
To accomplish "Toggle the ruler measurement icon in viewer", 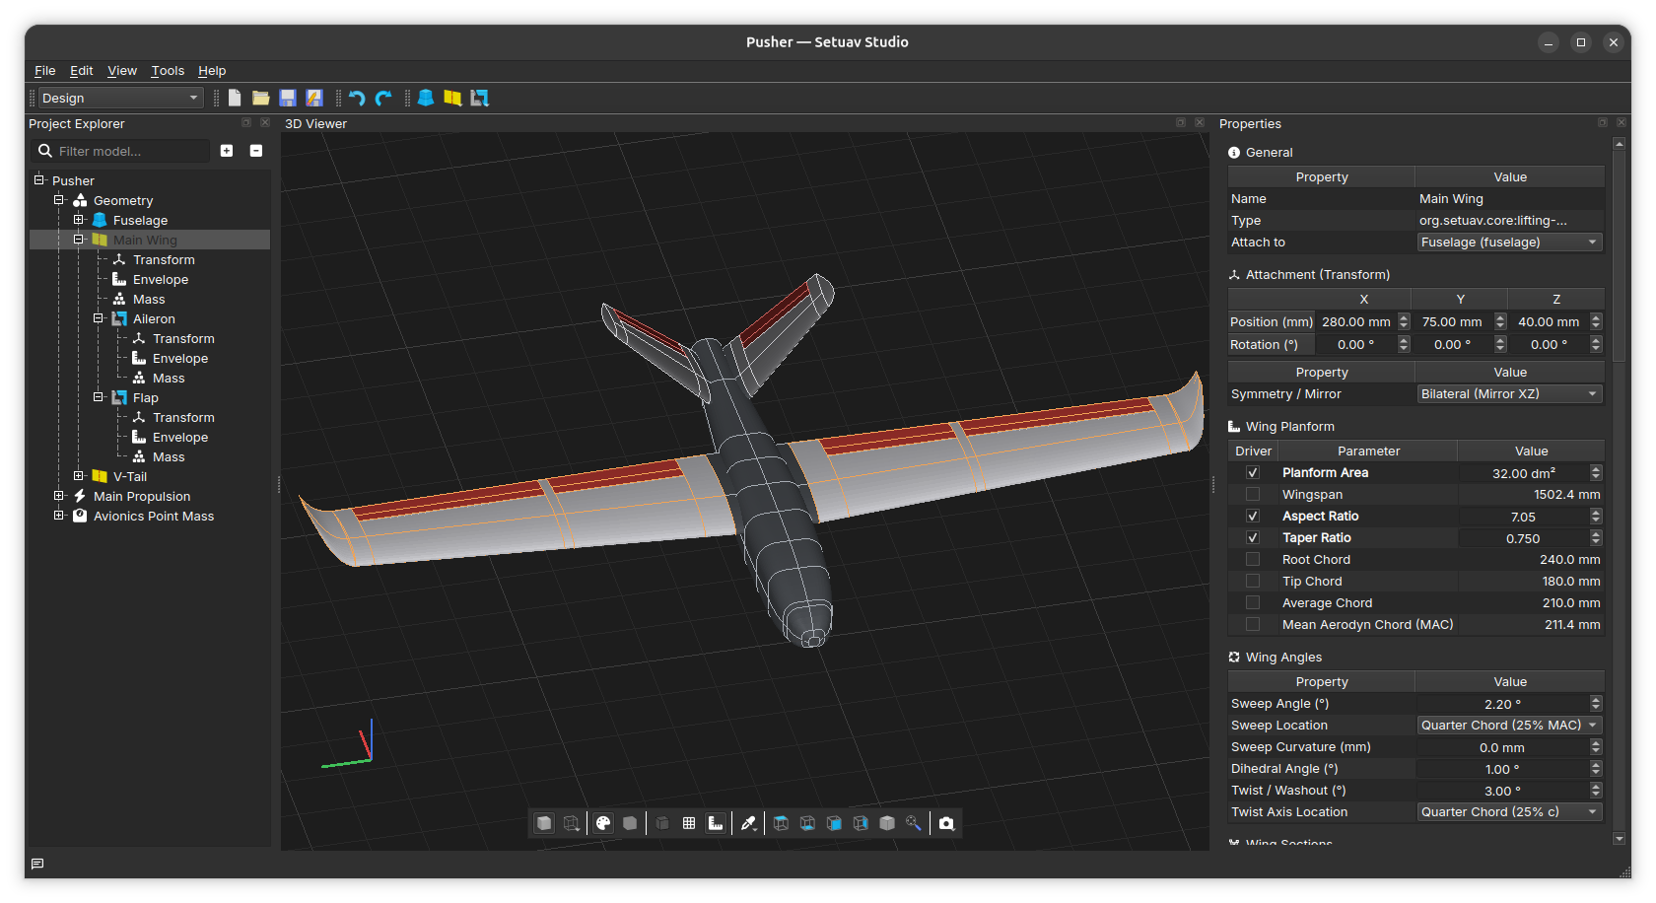I will click(x=716, y=823).
